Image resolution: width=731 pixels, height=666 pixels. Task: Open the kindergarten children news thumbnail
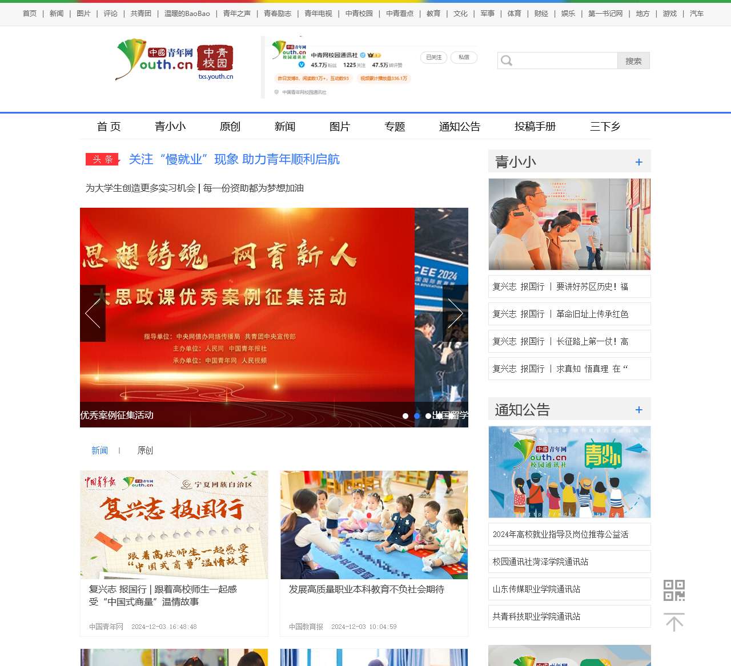pos(374,525)
